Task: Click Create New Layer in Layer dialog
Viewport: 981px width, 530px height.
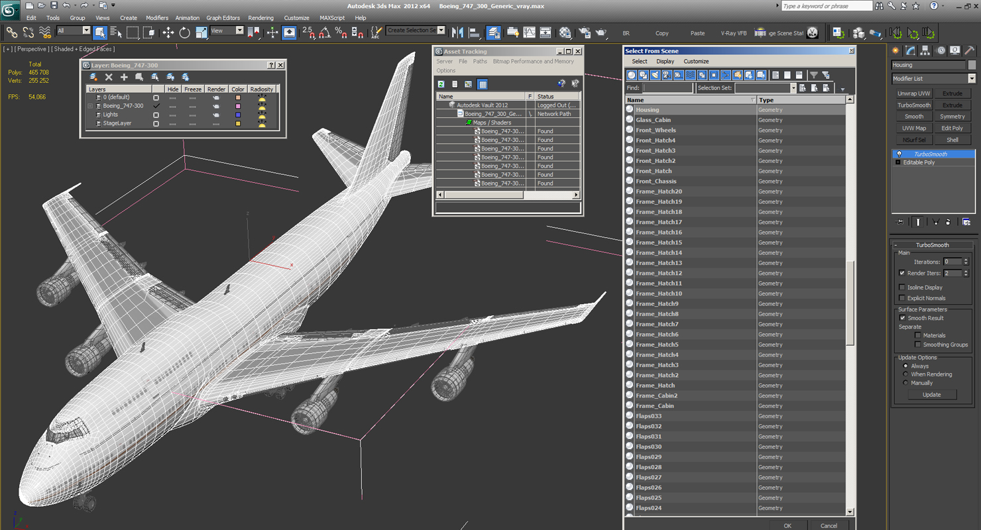Action: tap(93, 78)
